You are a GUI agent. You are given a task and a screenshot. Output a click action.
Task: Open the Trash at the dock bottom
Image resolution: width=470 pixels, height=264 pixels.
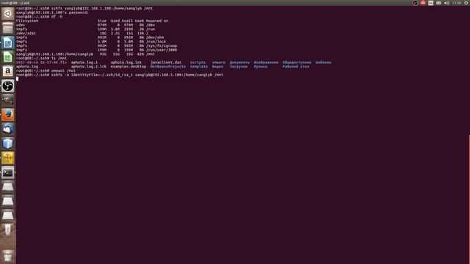click(x=8, y=256)
